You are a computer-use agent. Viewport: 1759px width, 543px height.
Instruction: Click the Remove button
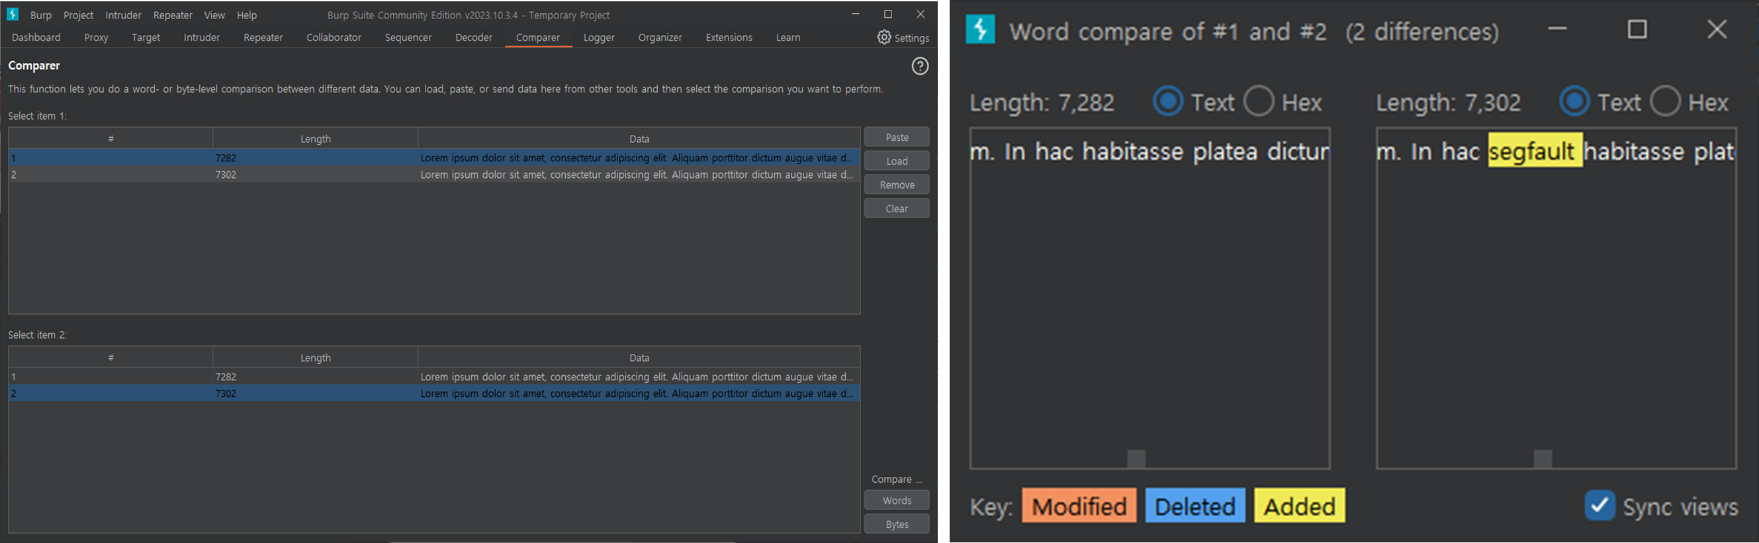[897, 185]
